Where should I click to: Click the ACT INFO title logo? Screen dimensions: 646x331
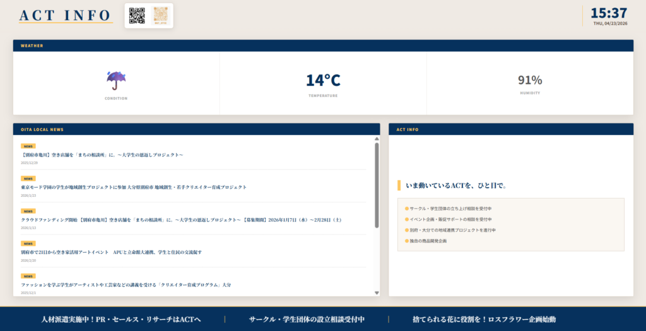(66, 15)
